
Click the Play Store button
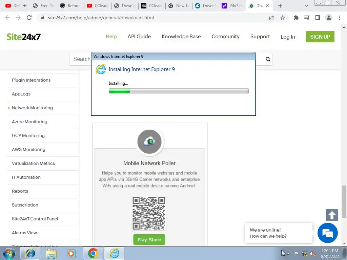pos(149,240)
